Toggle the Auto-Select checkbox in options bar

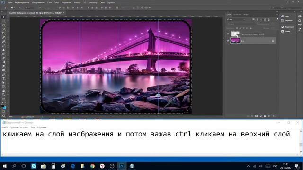tap(12, 8)
